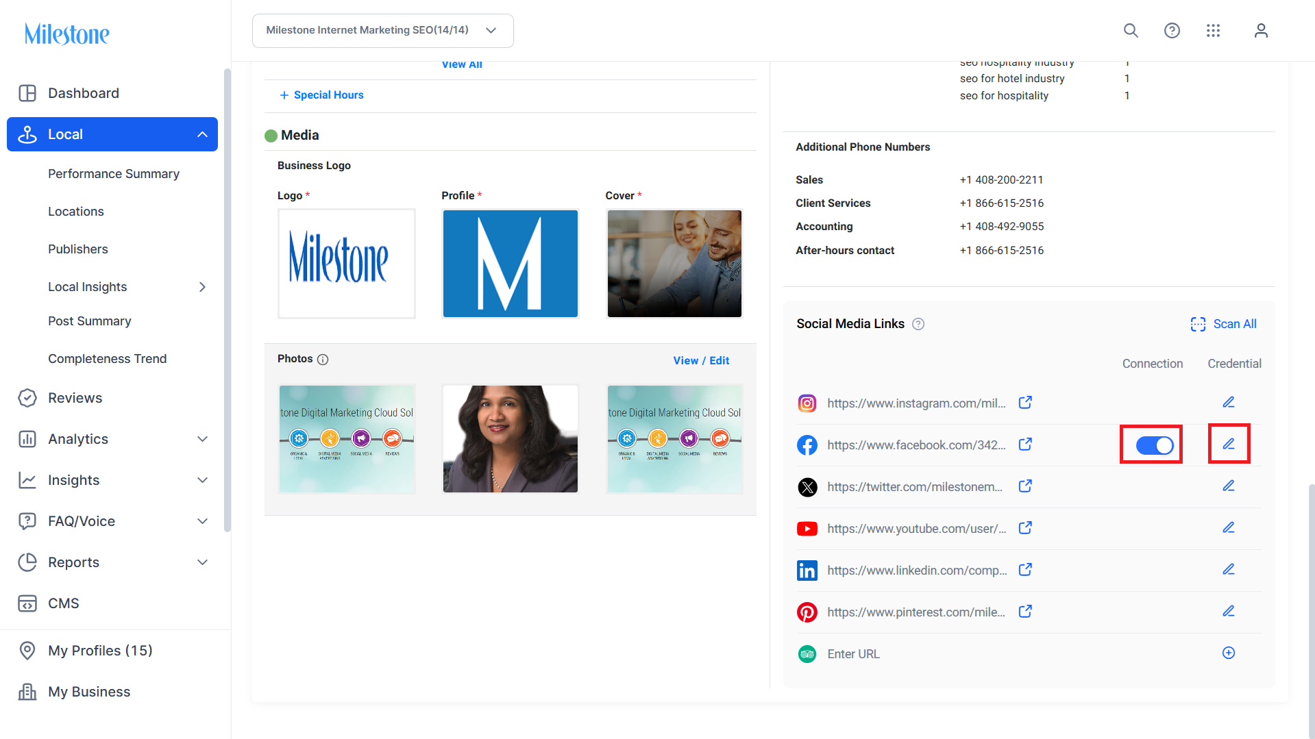Click the View All link
Viewport: 1315px width, 739px height.
click(x=462, y=64)
